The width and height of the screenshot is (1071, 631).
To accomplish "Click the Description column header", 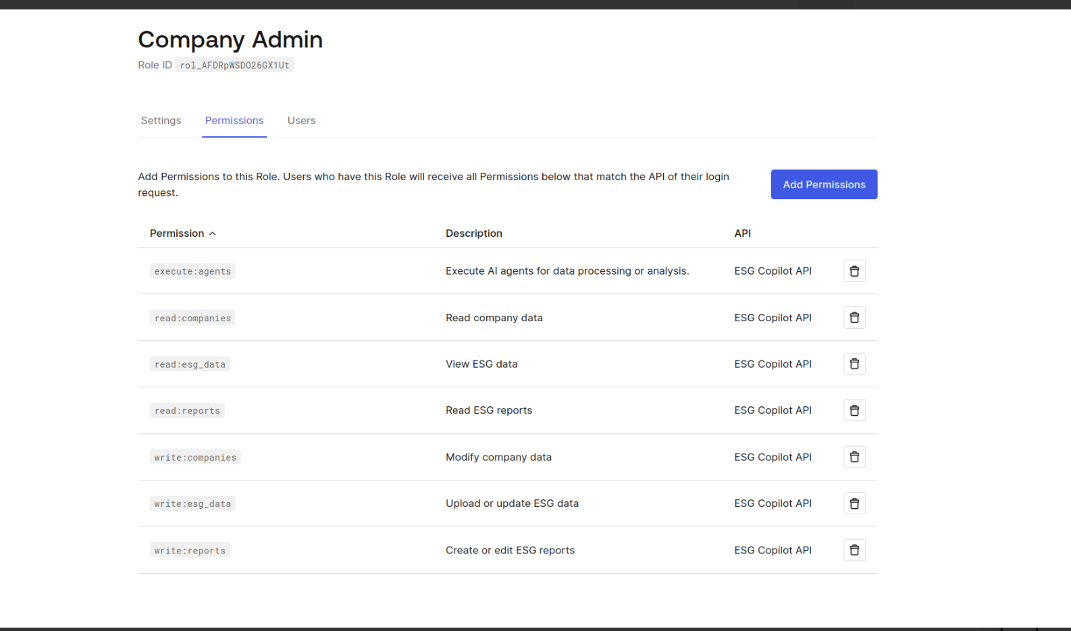I will 474,233.
